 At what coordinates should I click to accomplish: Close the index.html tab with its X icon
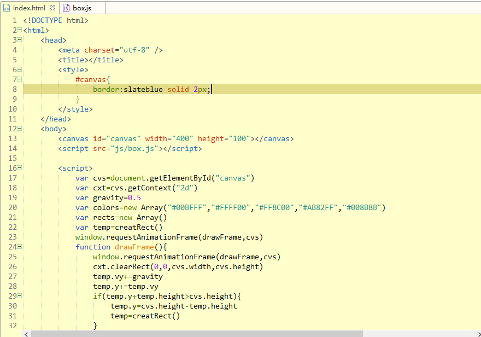coord(52,8)
